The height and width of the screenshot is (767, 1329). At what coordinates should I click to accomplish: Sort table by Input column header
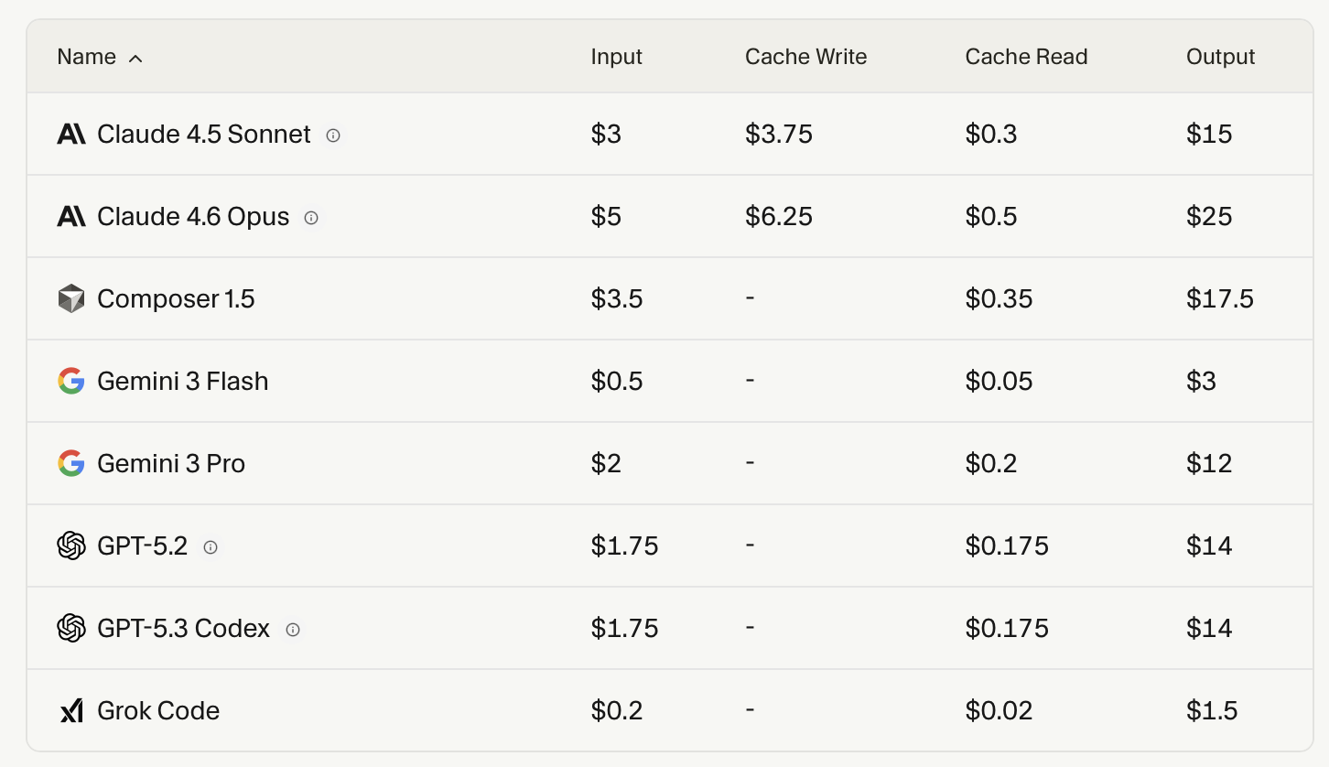pyautogui.click(x=616, y=57)
